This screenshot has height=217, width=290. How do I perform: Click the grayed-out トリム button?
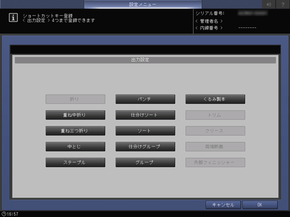coord(215,115)
